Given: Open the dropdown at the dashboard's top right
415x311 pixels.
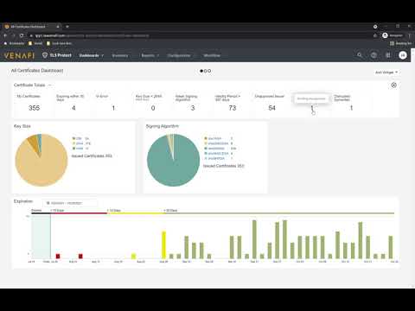Looking at the screenshot, I should click(386, 73).
